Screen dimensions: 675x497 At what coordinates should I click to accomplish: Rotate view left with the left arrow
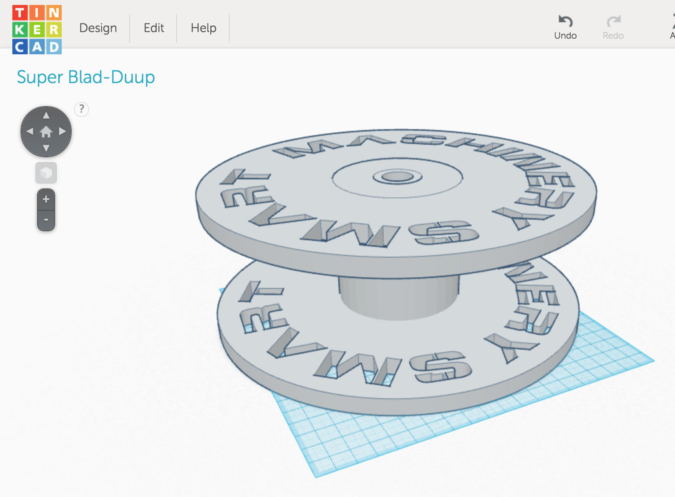pos(30,132)
